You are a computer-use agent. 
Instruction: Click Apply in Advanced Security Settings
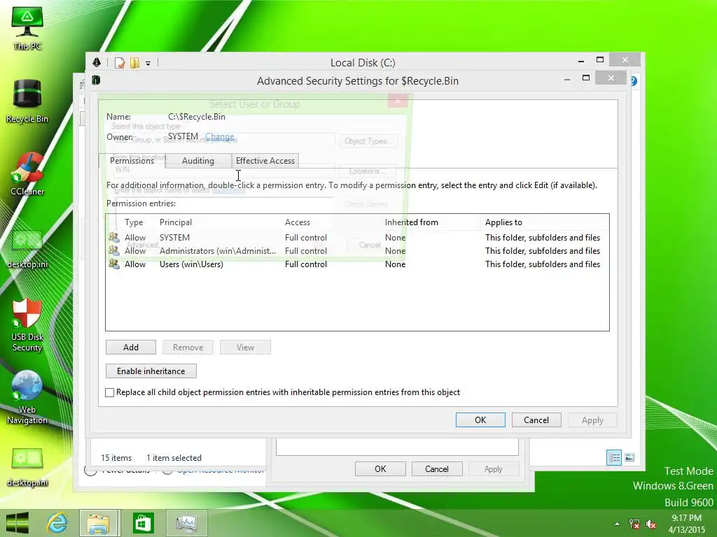tap(592, 420)
